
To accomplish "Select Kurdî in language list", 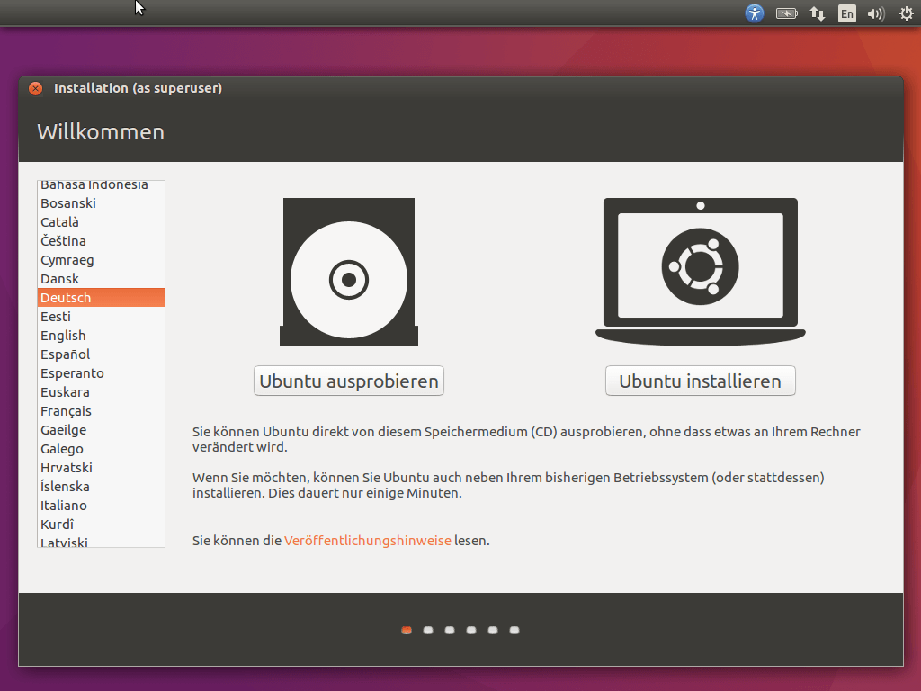I will click(x=101, y=525).
